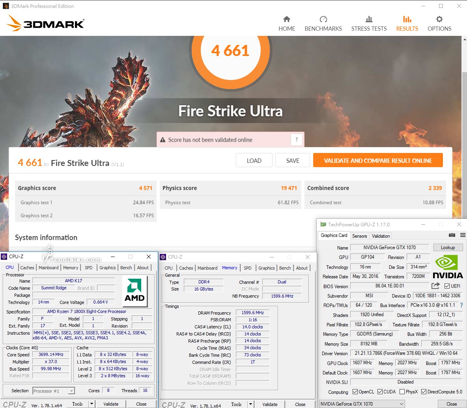Click Validate in CPU-Z processor window
Viewport: 467px width, 408px height.
[111, 404]
